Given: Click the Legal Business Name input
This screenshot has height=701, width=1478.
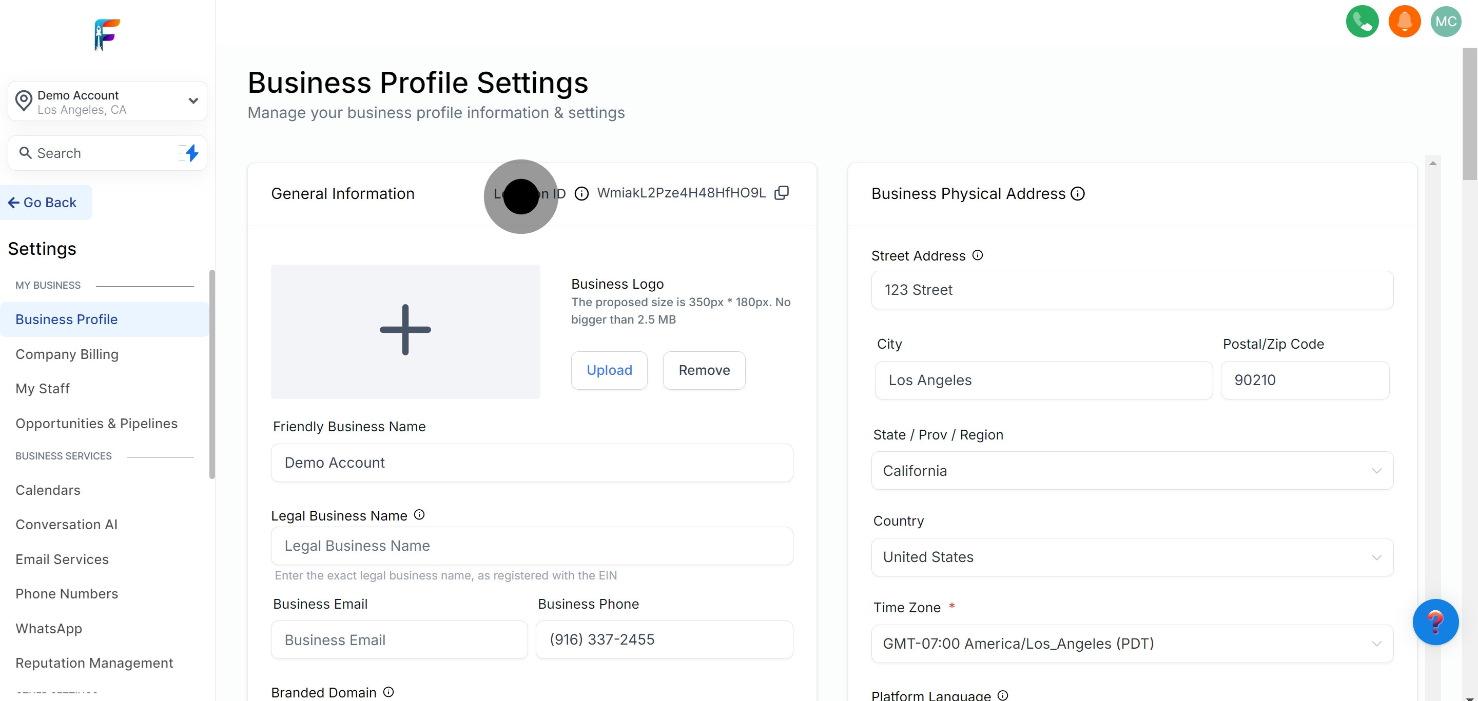Looking at the screenshot, I should click(532, 546).
